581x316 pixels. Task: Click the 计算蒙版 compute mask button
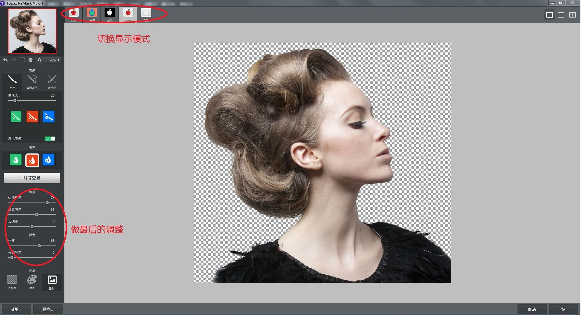click(32, 178)
